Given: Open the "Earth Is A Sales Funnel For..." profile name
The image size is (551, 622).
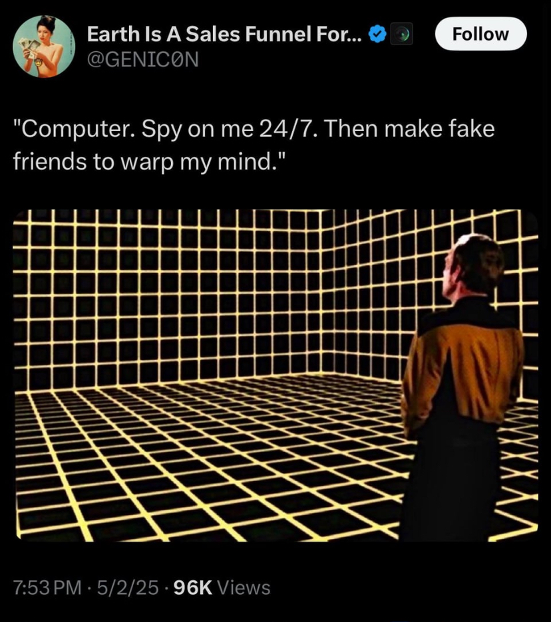Looking at the screenshot, I should coord(224,34).
